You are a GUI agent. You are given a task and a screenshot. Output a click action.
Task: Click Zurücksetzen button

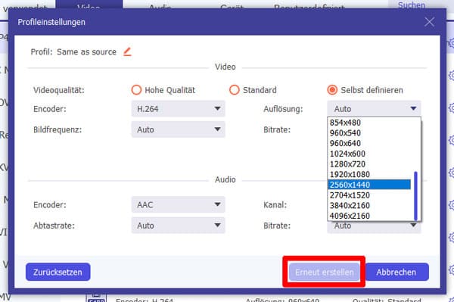(58, 272)
